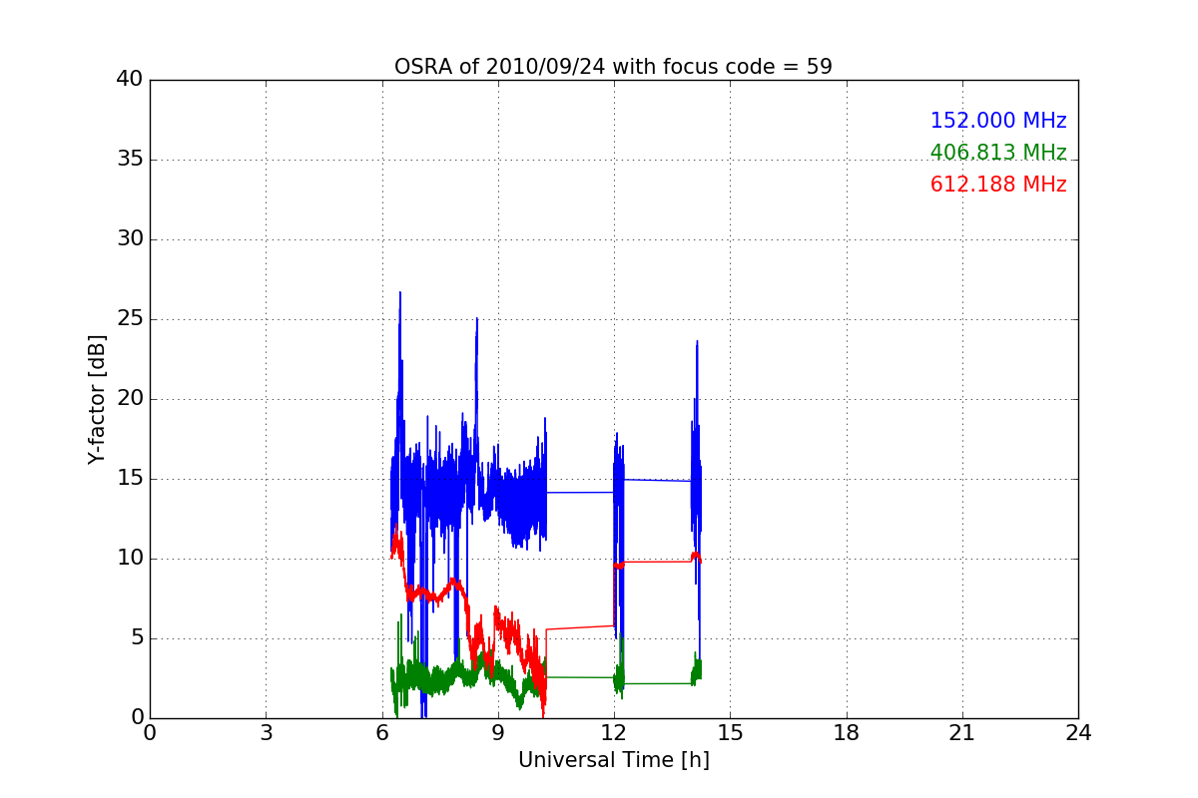Click the x-axis tick label '6'

point(382,733)
